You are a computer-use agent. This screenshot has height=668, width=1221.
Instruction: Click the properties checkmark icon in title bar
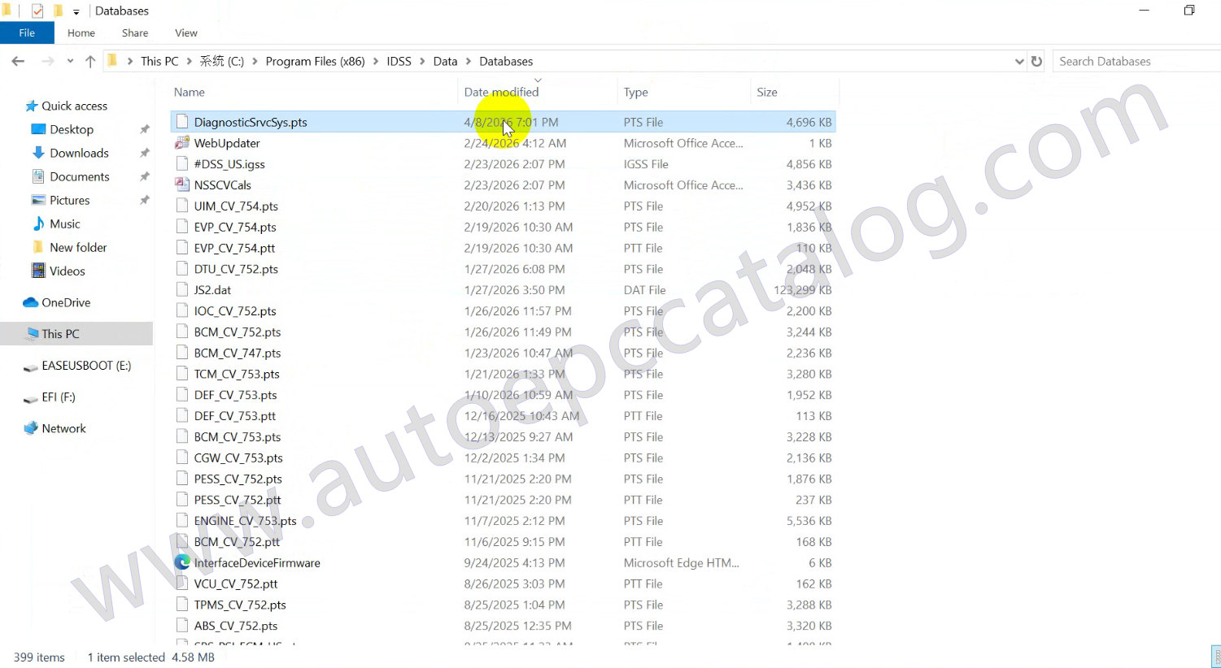[x=37, y=11]
